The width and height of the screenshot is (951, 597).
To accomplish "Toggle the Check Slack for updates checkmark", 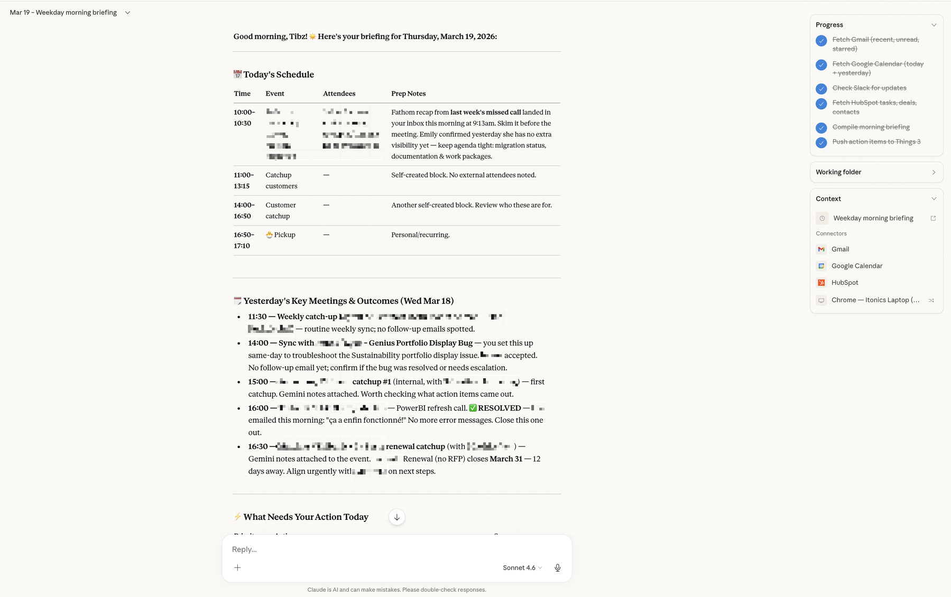I will (x=821, y=89).
